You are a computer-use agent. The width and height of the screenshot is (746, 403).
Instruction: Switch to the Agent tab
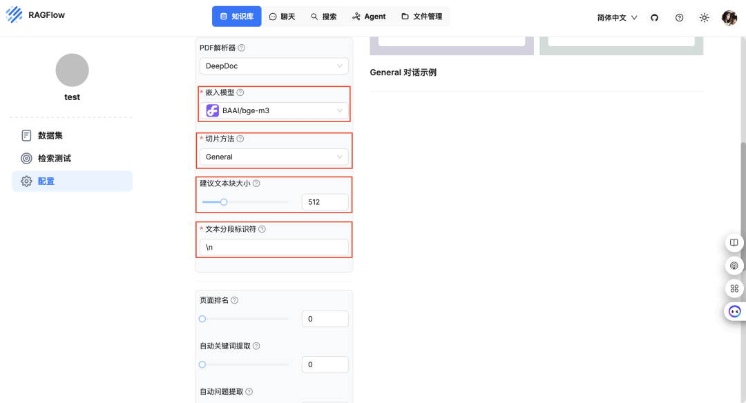[x=369, y=17]
